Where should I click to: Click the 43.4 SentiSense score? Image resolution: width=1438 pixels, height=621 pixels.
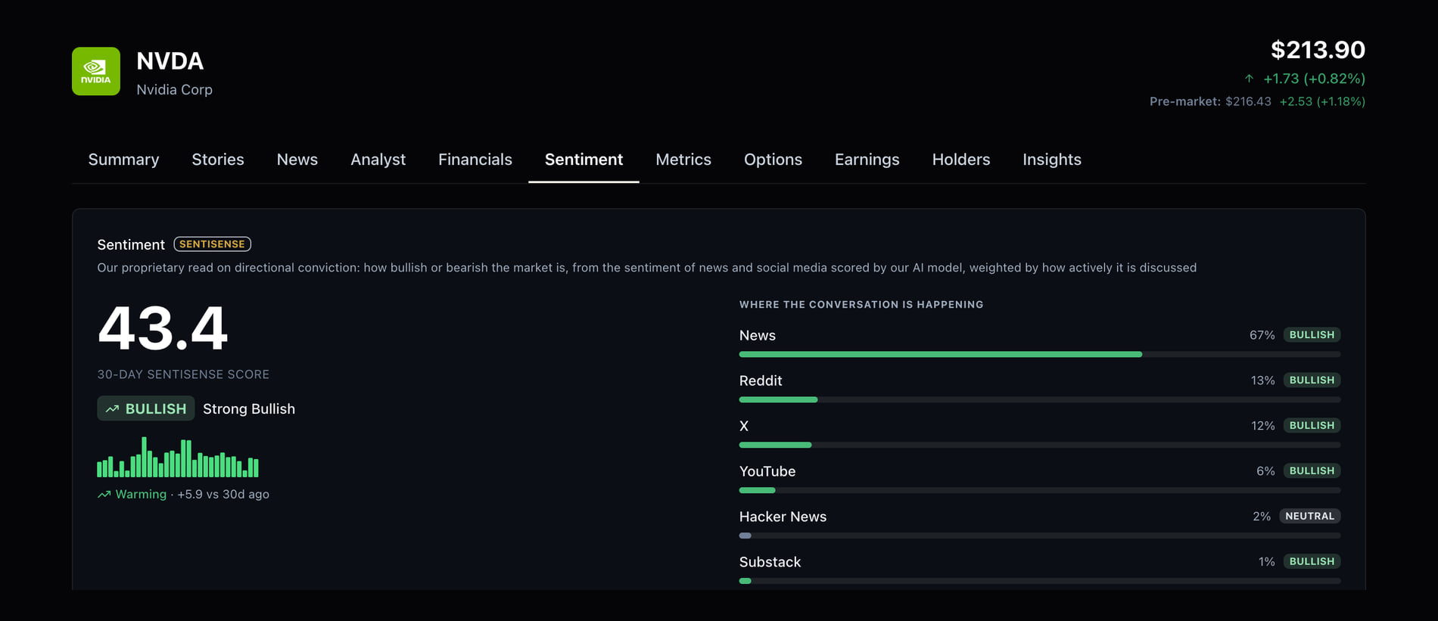163,328
